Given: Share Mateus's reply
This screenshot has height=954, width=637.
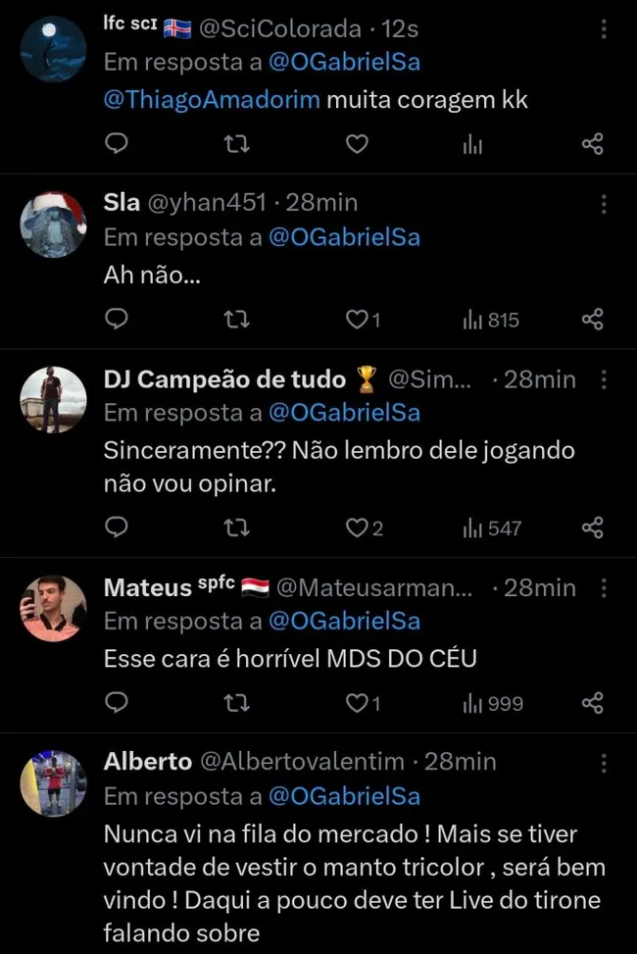Looking at the screenshot, I should coord(592,703).
